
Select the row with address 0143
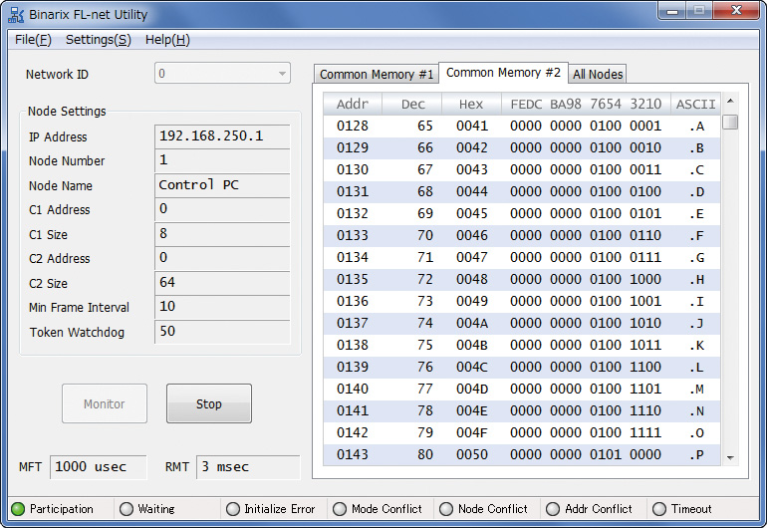(521, 454)
